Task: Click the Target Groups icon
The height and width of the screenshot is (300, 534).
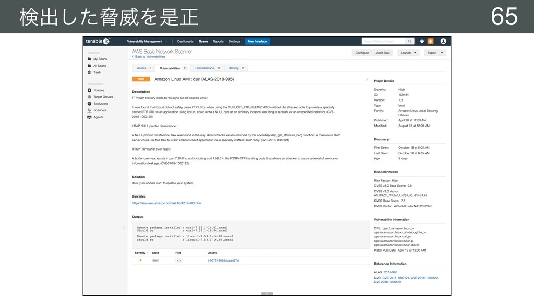Action: tap(89, 97)
